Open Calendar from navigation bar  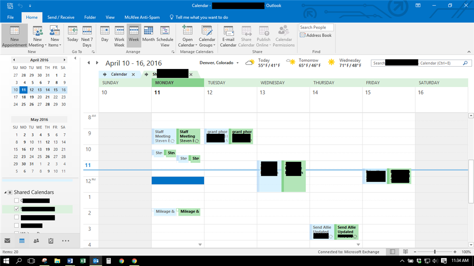[22, 241]
